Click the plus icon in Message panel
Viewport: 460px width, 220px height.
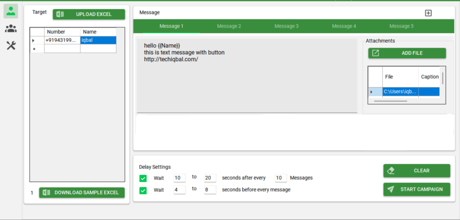428,13
